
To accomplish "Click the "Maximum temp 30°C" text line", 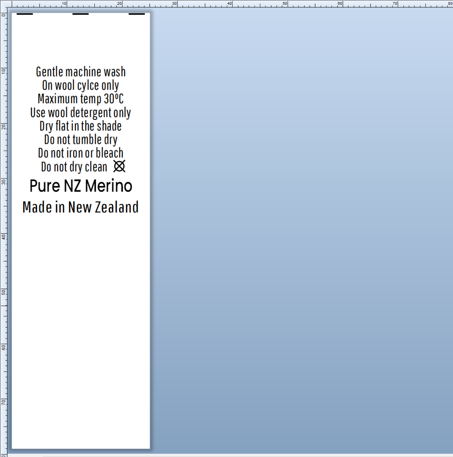I will [81, 99].
